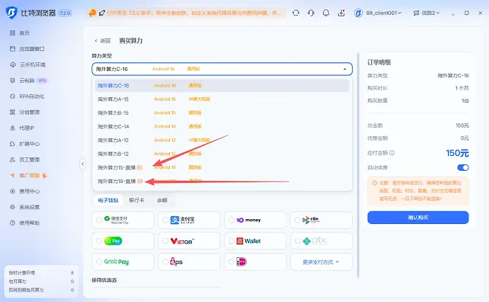The height and width of the screenshot is (302, 489).
Task: Click the 确认购买 confirm purchase button
Action: pos(418,218)
